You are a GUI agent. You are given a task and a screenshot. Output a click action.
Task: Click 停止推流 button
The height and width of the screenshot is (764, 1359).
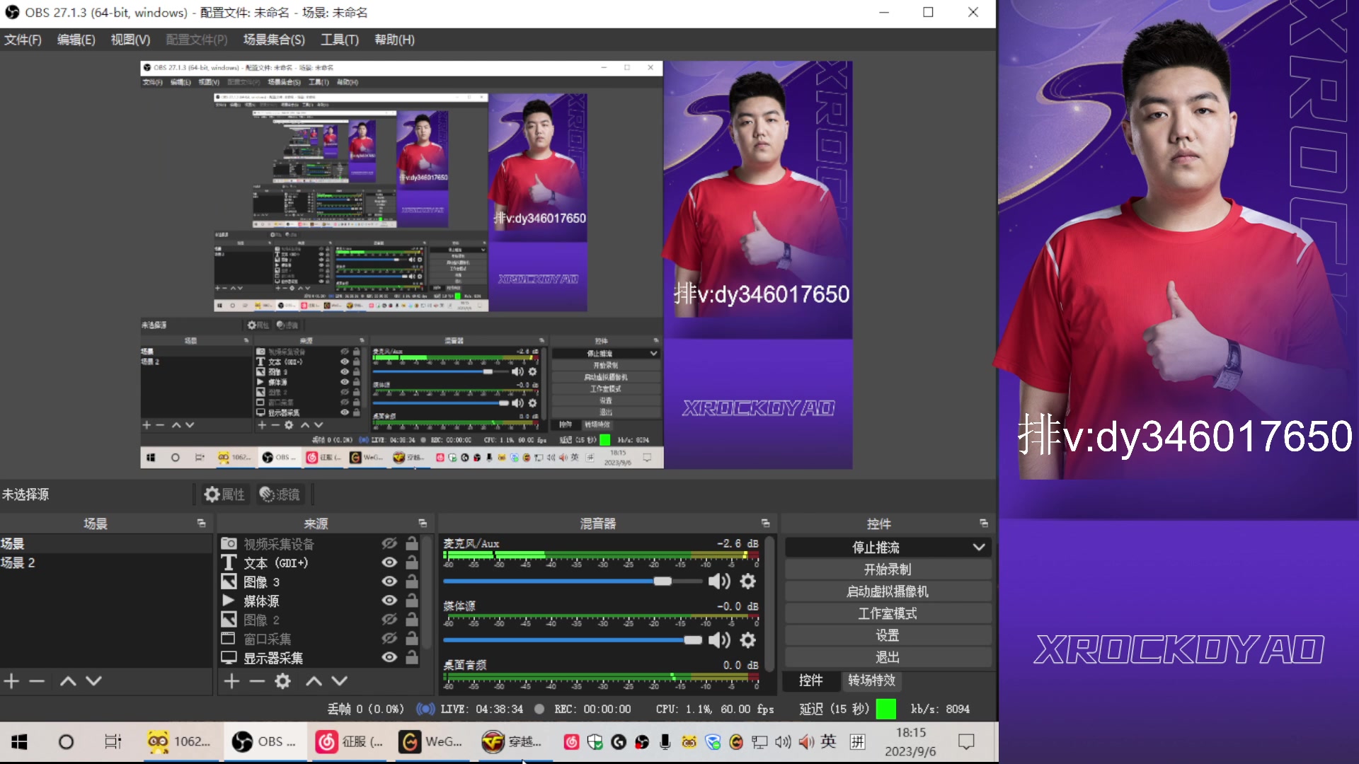(x=876, y=547)
